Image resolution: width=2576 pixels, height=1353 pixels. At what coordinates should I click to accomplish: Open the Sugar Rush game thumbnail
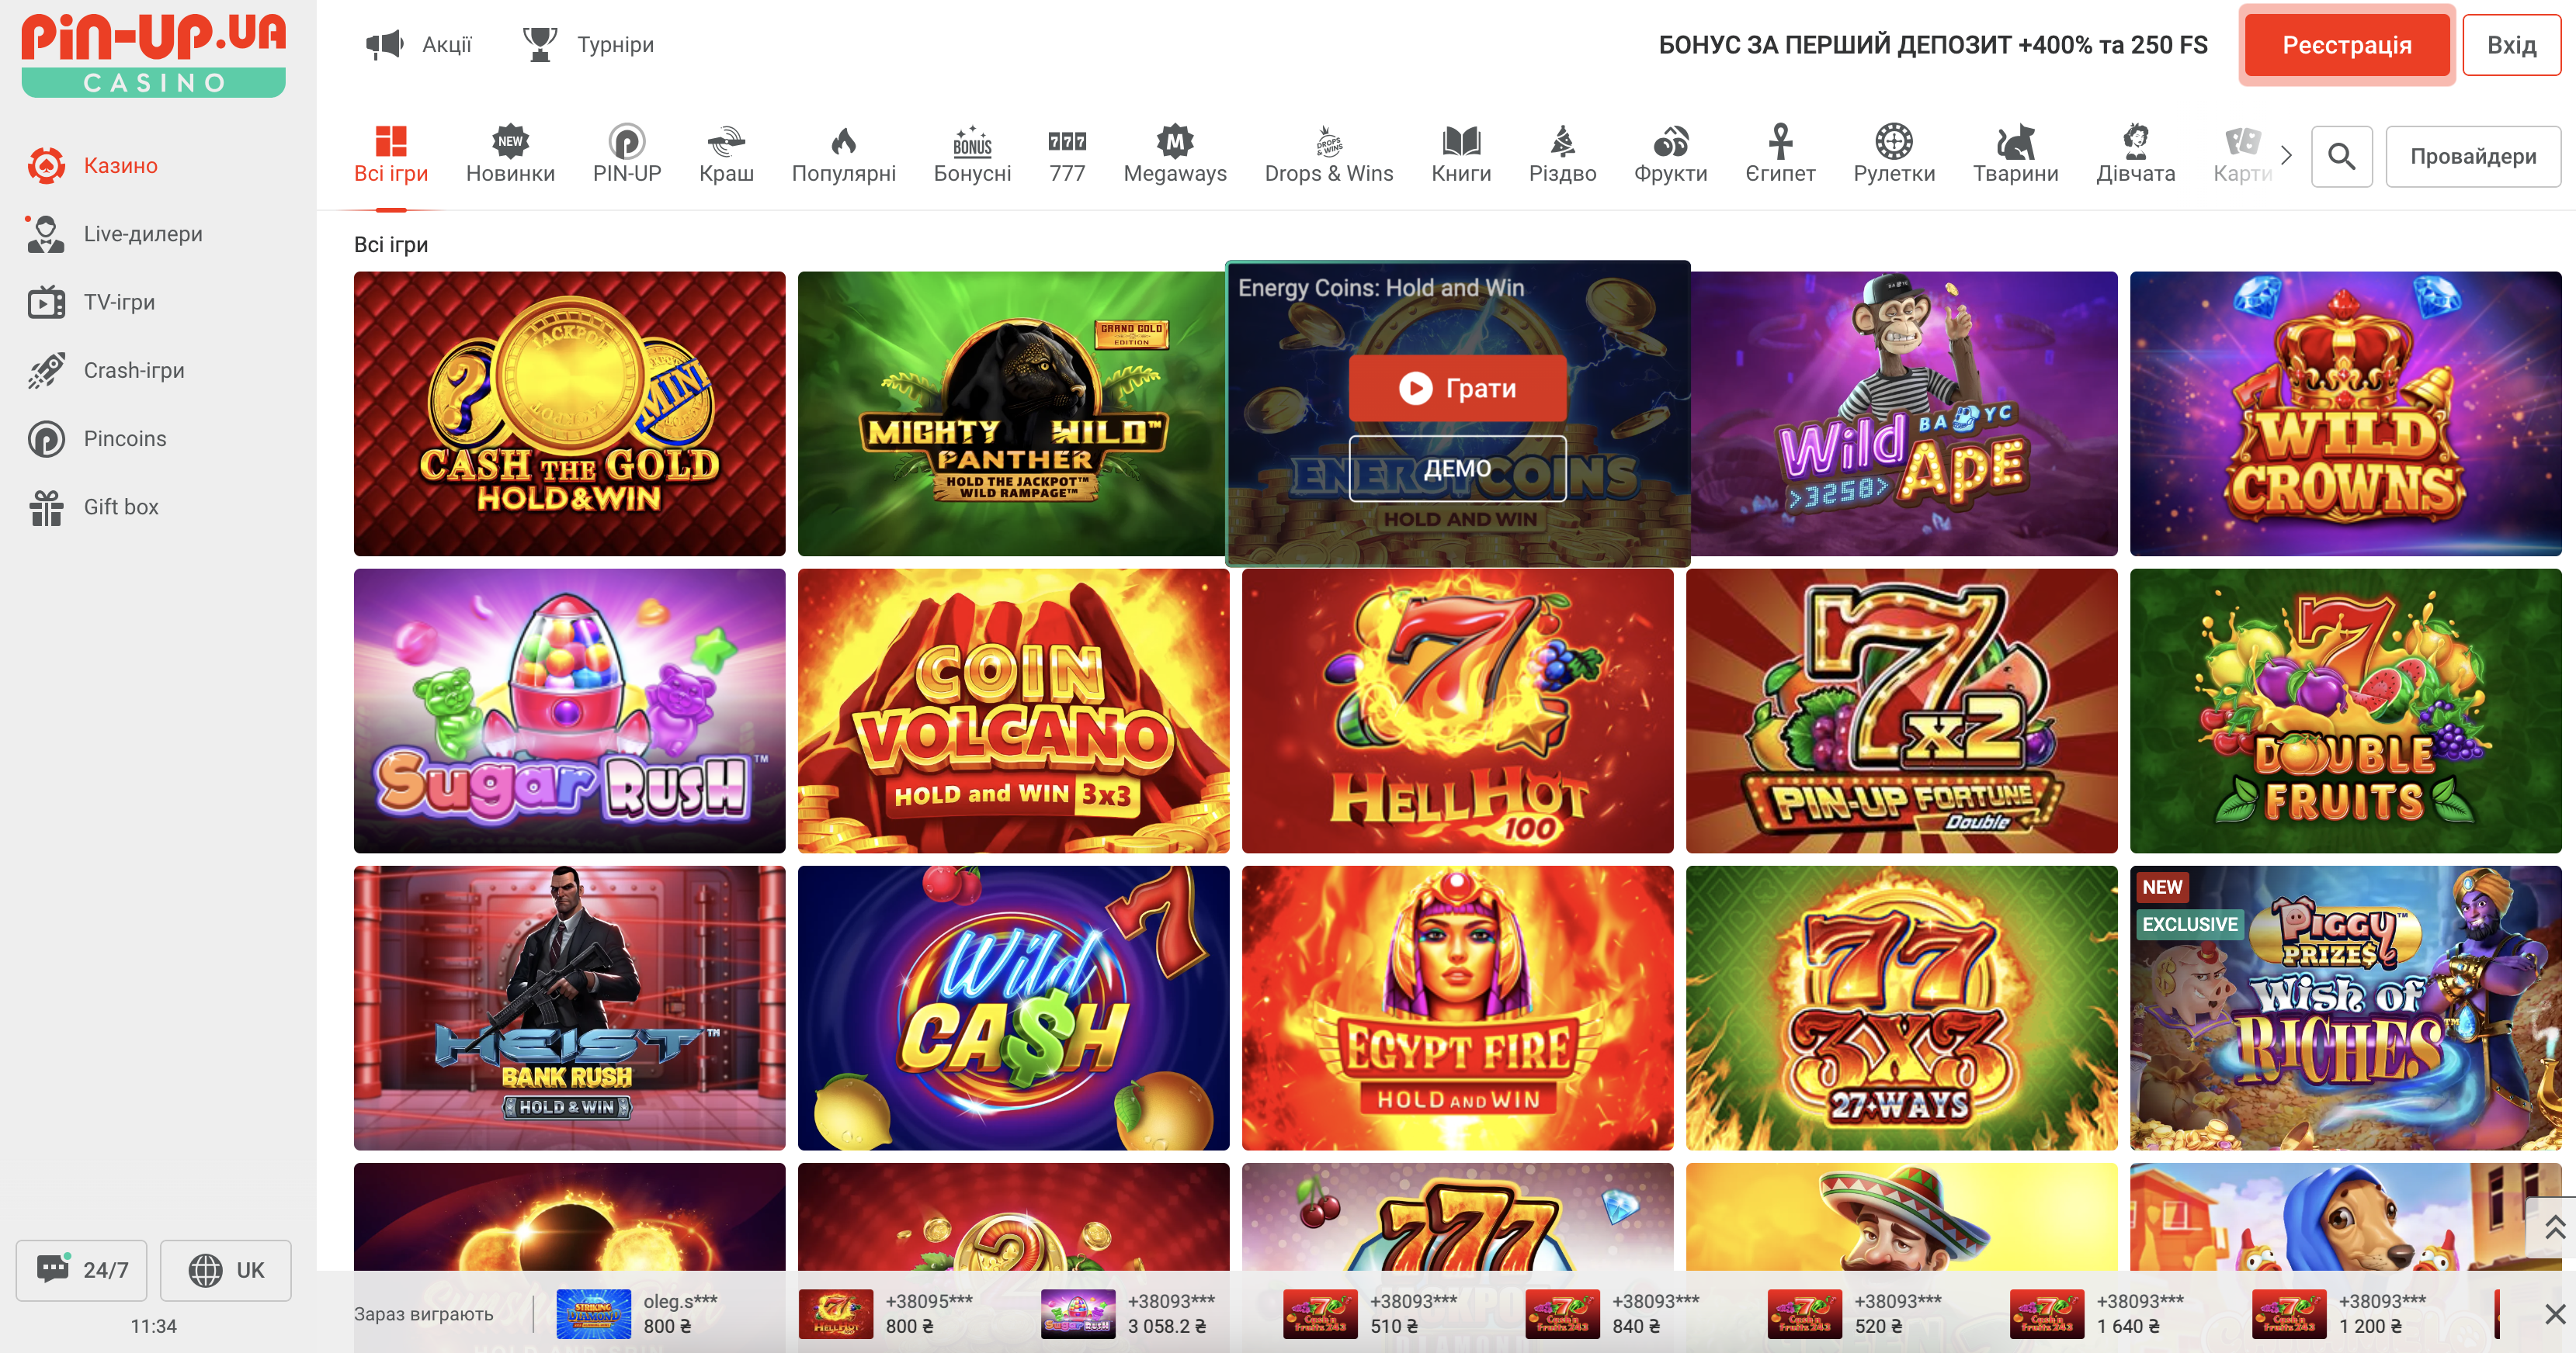[x=569, y=711]
